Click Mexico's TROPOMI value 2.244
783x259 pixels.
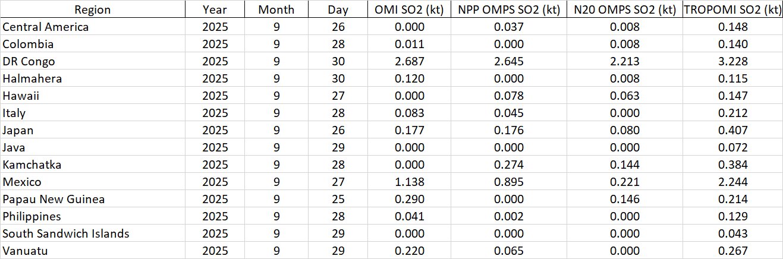732,182
